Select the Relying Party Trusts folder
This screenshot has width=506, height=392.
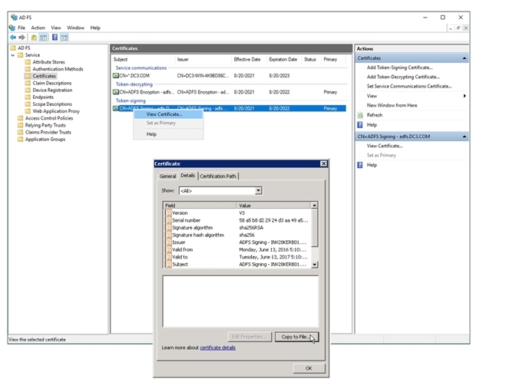pos(45,125)
